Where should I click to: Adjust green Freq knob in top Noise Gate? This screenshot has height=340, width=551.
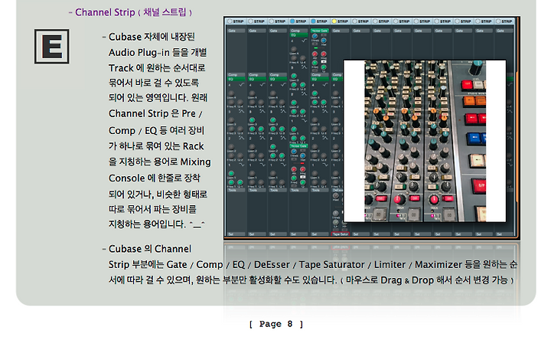pos(315,63)
